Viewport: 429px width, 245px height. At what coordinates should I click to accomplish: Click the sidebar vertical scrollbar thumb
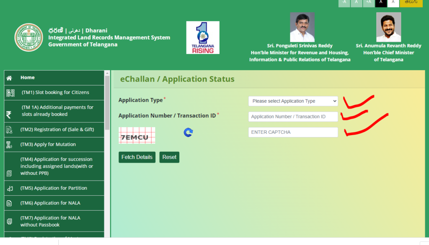[x=107, y=103]
